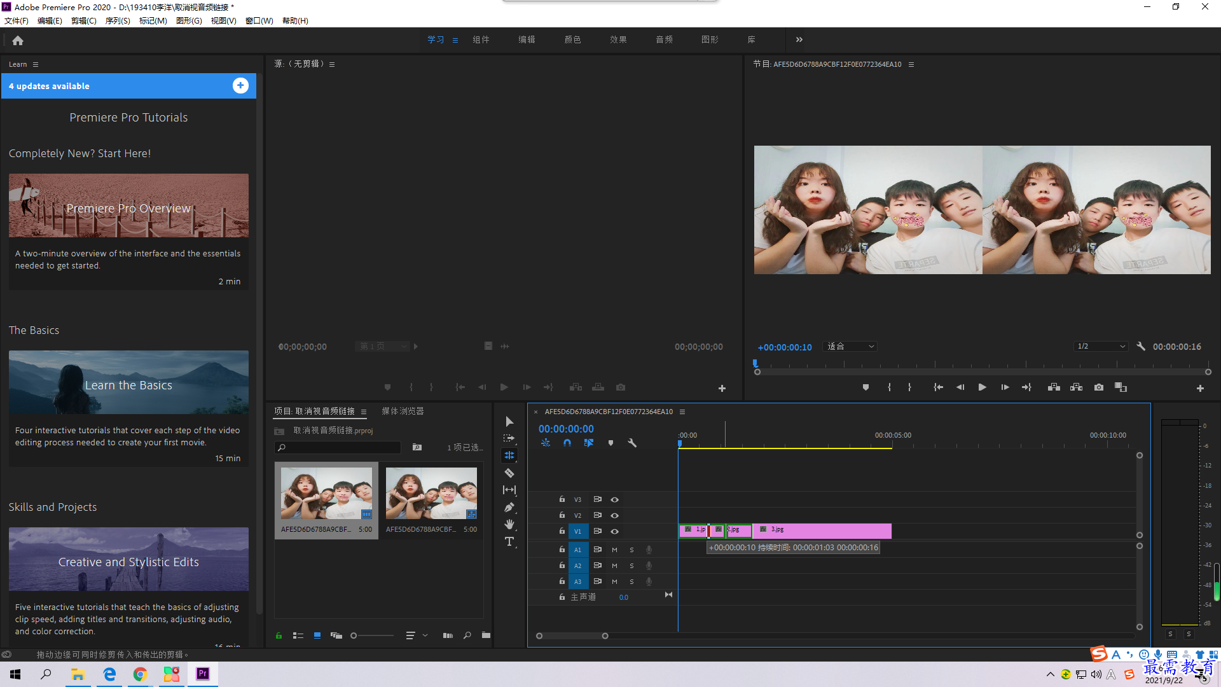
Task: Open timeline sequence panel menu
Action: coord(682,412)
